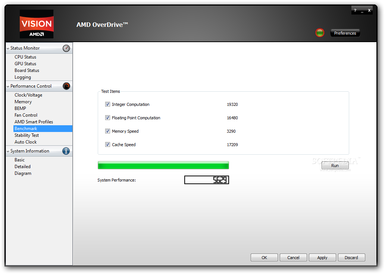
Task: Click the System Performance score box
Action: [207, 180]
